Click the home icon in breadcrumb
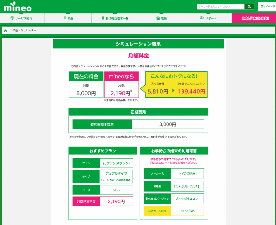The image size is (276, 225). 5,30
